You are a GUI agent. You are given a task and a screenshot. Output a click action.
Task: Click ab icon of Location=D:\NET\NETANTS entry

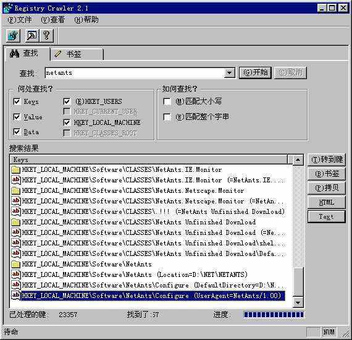[15, 274]
